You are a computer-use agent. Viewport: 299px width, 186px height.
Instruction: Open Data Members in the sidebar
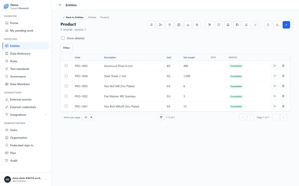(26, 84)
